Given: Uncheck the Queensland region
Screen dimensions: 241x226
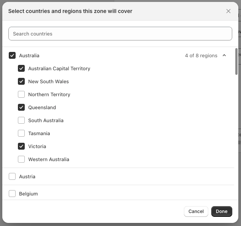Looking at the screenshot, I should point(21,107).
